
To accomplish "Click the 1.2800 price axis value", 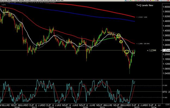I will click(x=166, y=45).
